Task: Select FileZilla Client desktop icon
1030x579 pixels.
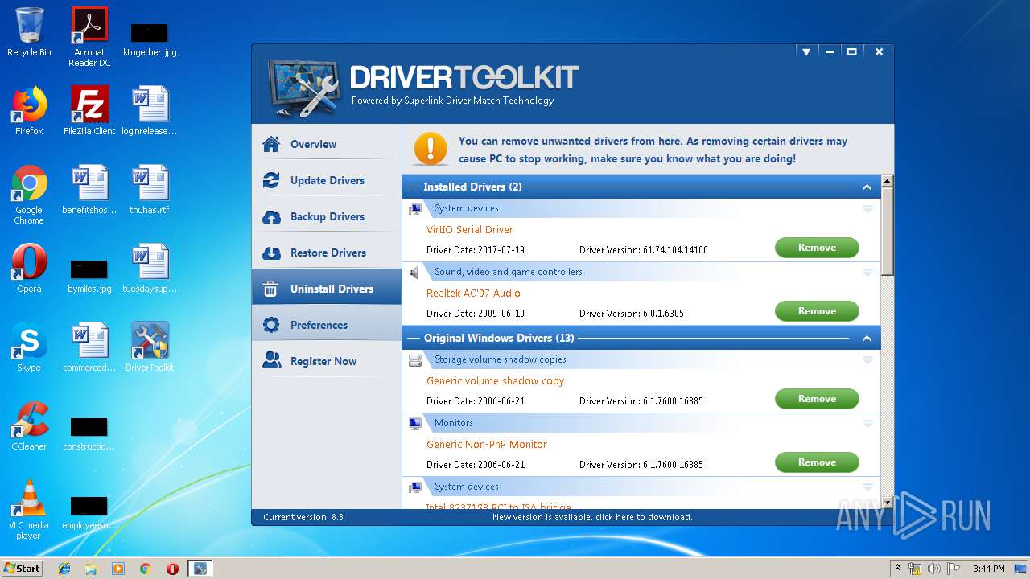Action: (89, 111)
